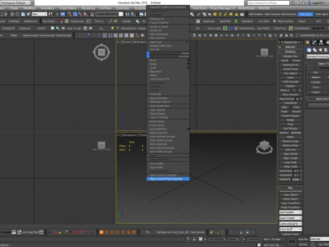Expand Viewport Lighting and Shadows submenu
Screen dimensions: 329x247
(x=168, y=7)
